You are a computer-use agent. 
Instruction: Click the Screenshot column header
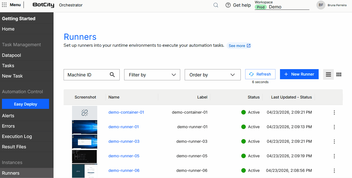(x=85, y=97)
